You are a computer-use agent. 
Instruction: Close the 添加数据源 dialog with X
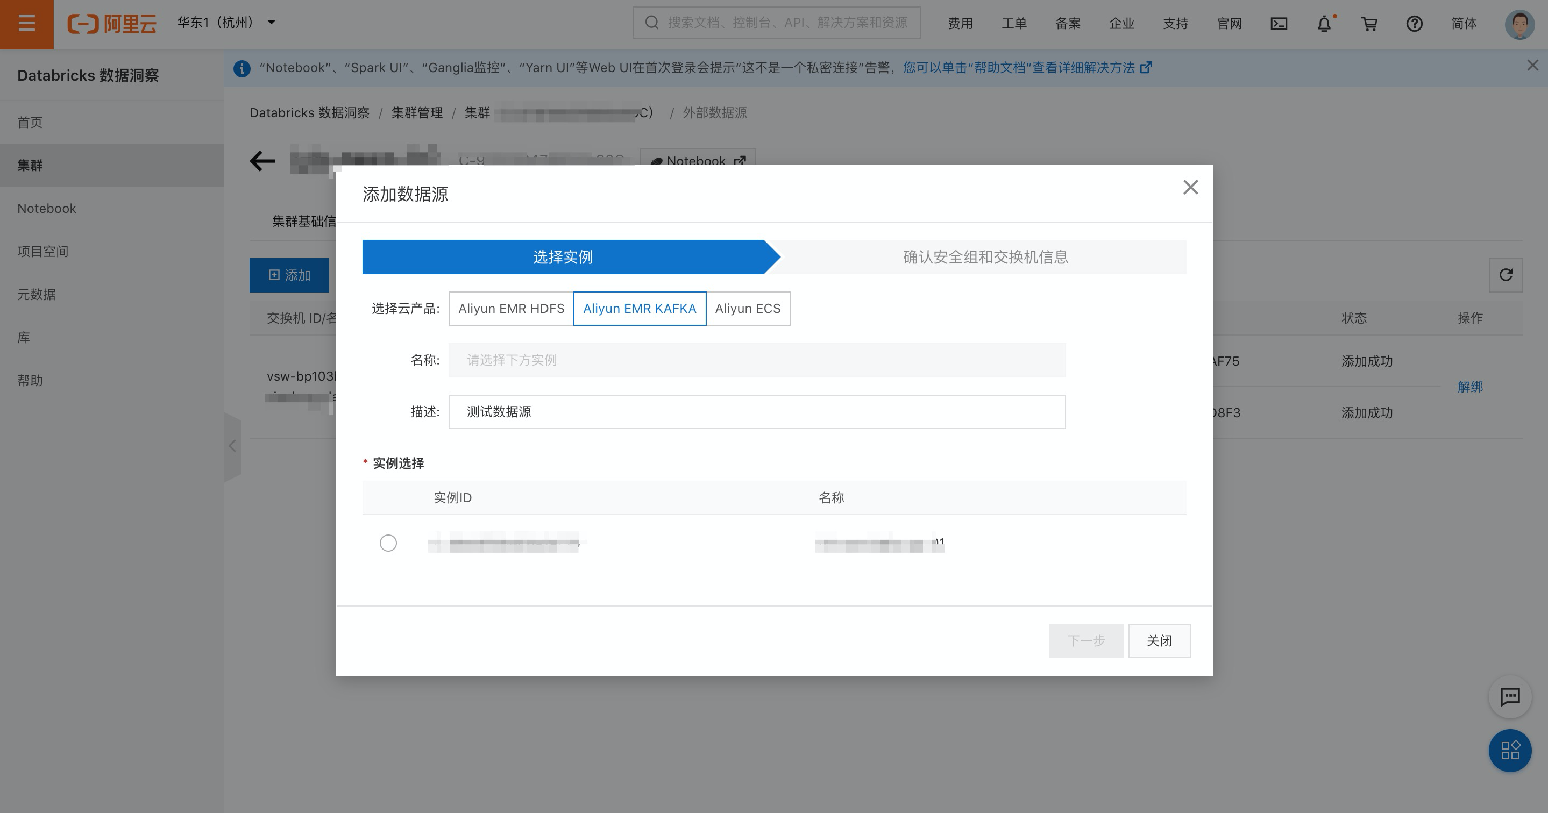(x=1190, y=188)
